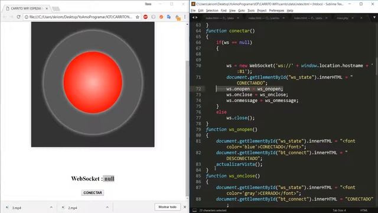378x213 pixels.
Task: Open the View menu
Action: [x=232, y=11]
